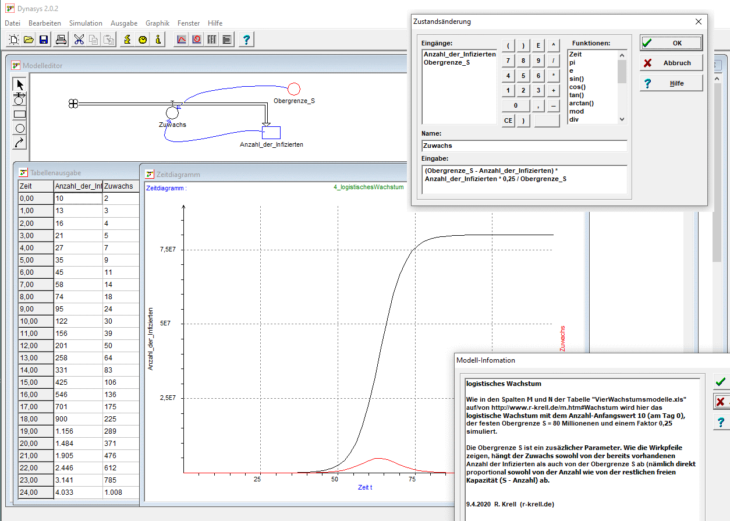Click the new model toolbar icon
The image size is (730, 521).
pyautogui.click(x=14, y=40)
